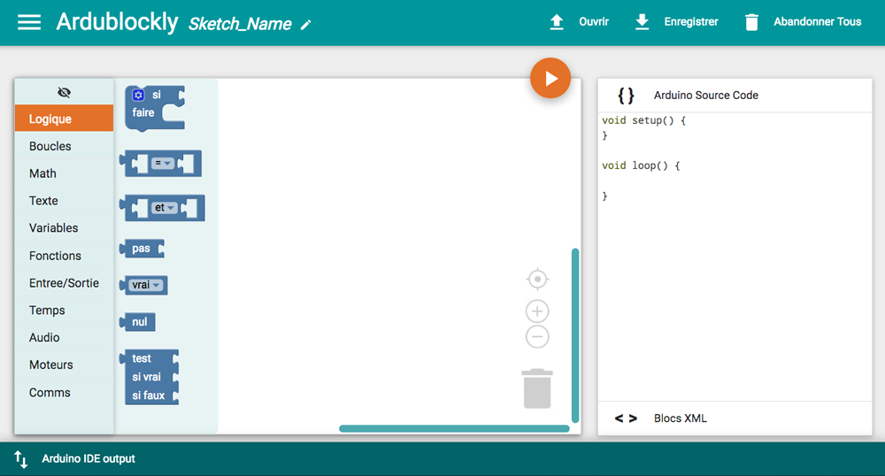Click the pencil icon to rename sketch
Screen dimensions: 885x476
coord(306,25)
